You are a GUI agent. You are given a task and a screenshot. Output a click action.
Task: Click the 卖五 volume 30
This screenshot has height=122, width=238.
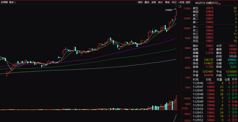click(235, 8)
